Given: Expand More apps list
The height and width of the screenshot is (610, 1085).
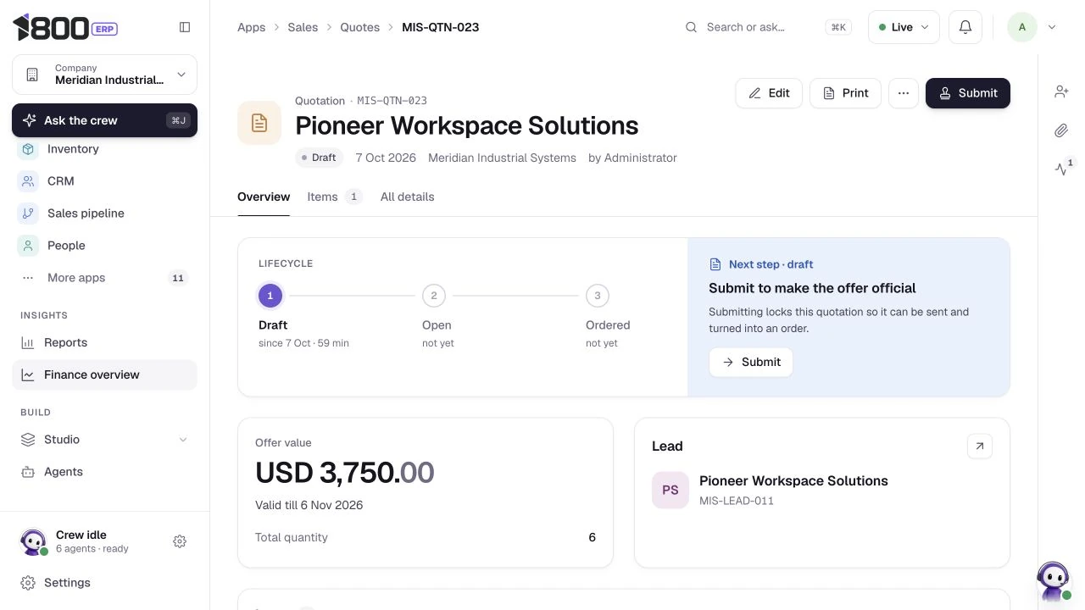Looking at the screenshot, I should pyautogui.click(x=105, y=278).
